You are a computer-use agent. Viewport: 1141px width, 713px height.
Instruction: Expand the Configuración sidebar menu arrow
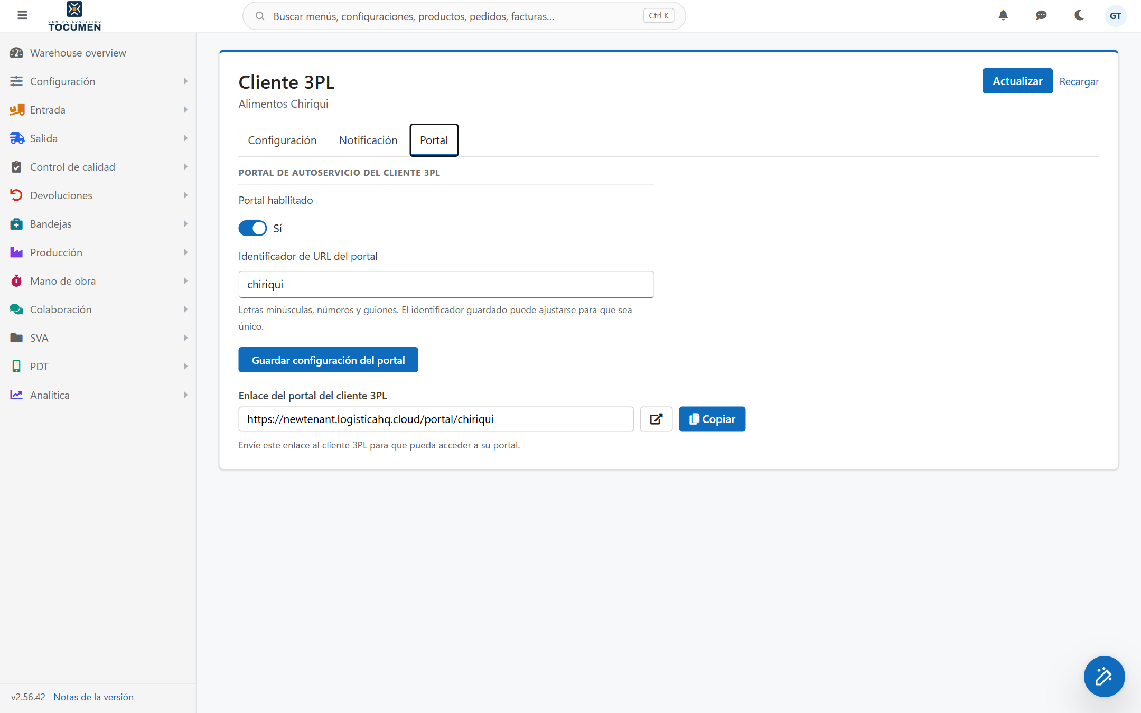(185, 81)
